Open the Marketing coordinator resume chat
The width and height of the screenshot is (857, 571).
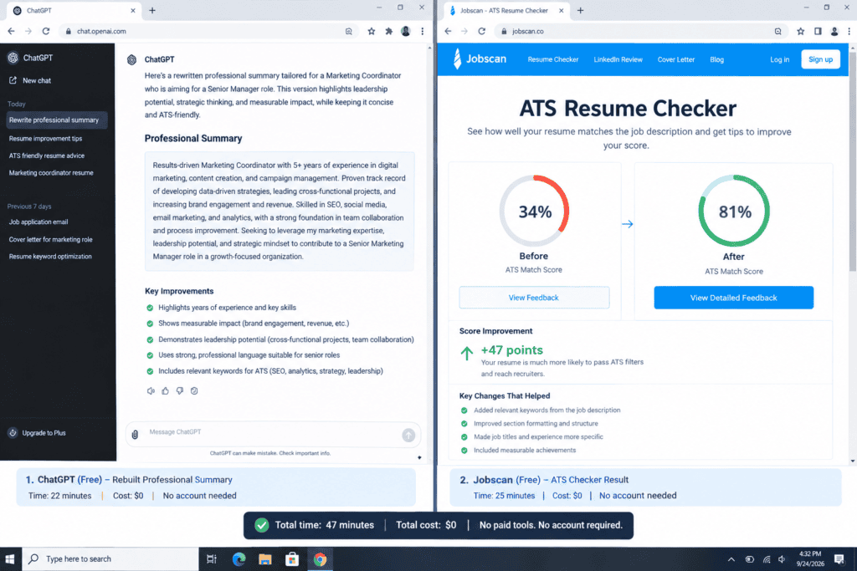click(x=51, y=173)
